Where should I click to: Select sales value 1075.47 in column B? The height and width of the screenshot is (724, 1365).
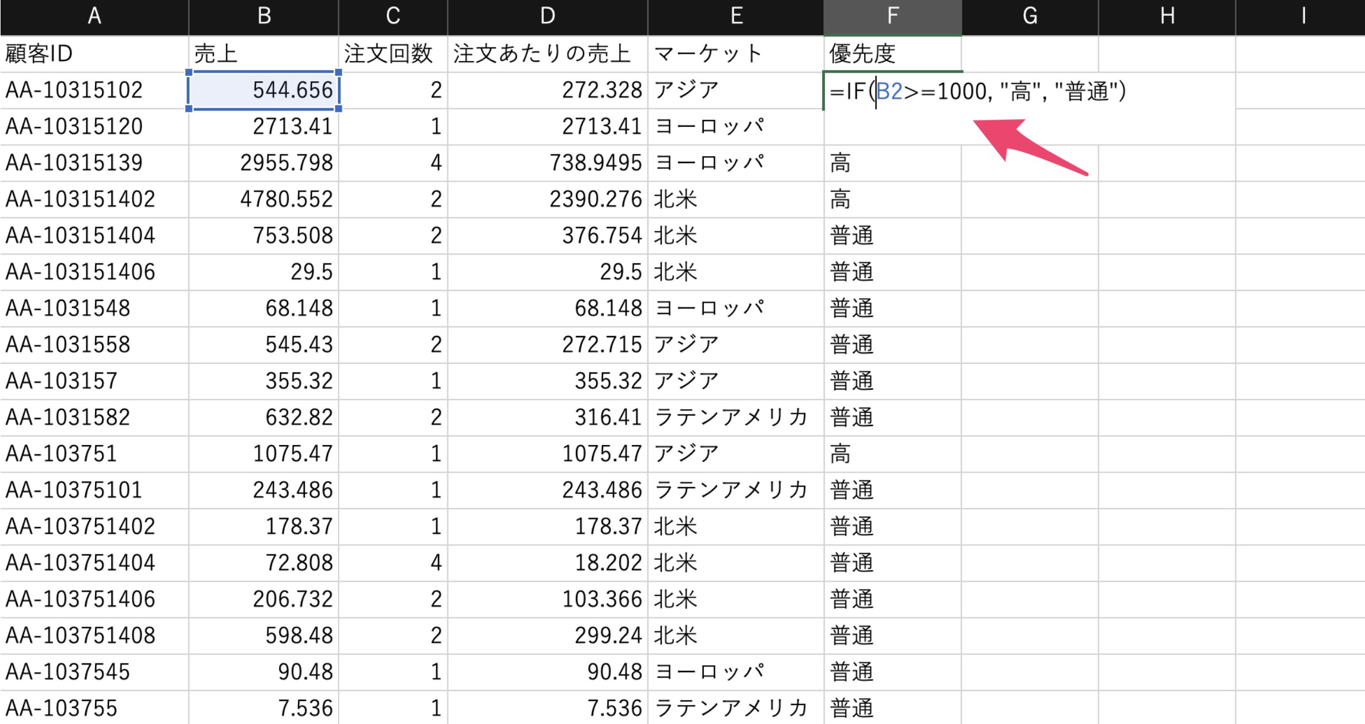point(264,454)
